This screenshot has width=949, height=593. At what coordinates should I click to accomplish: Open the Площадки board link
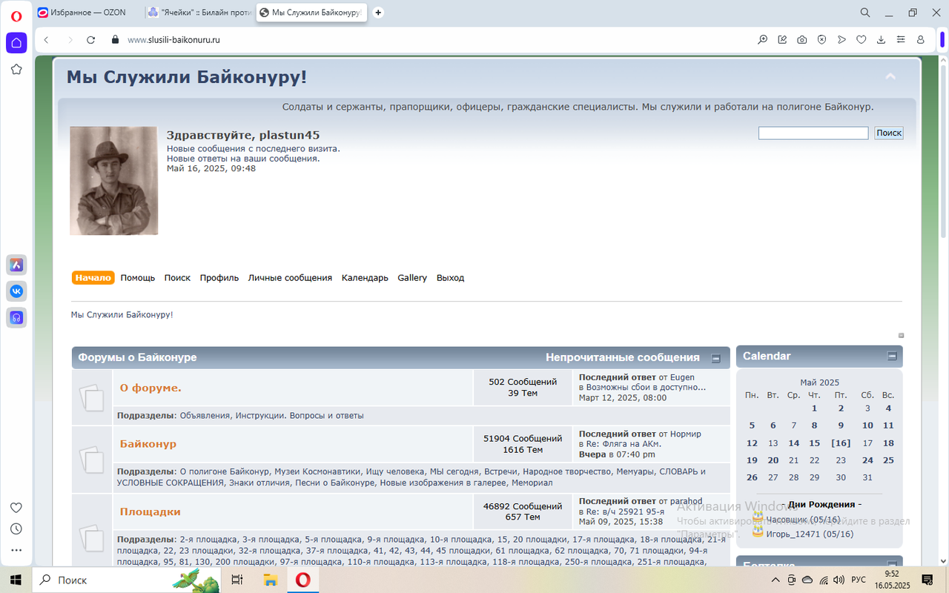(x=150, y=512)
